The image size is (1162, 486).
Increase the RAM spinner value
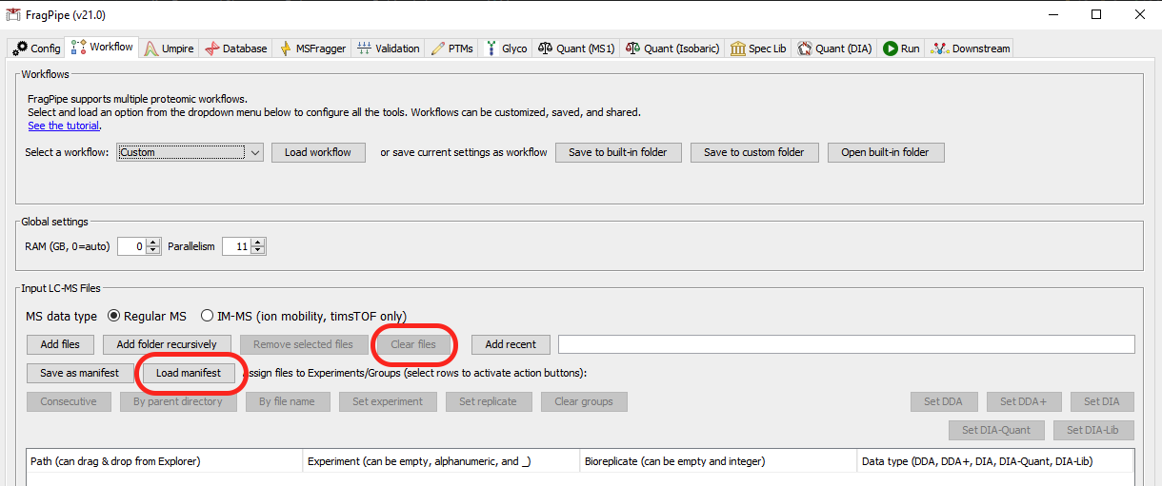click(x=153, y=243)
